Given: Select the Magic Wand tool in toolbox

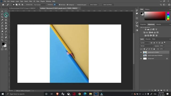Looking at the screenshot, I should (6, 14).
